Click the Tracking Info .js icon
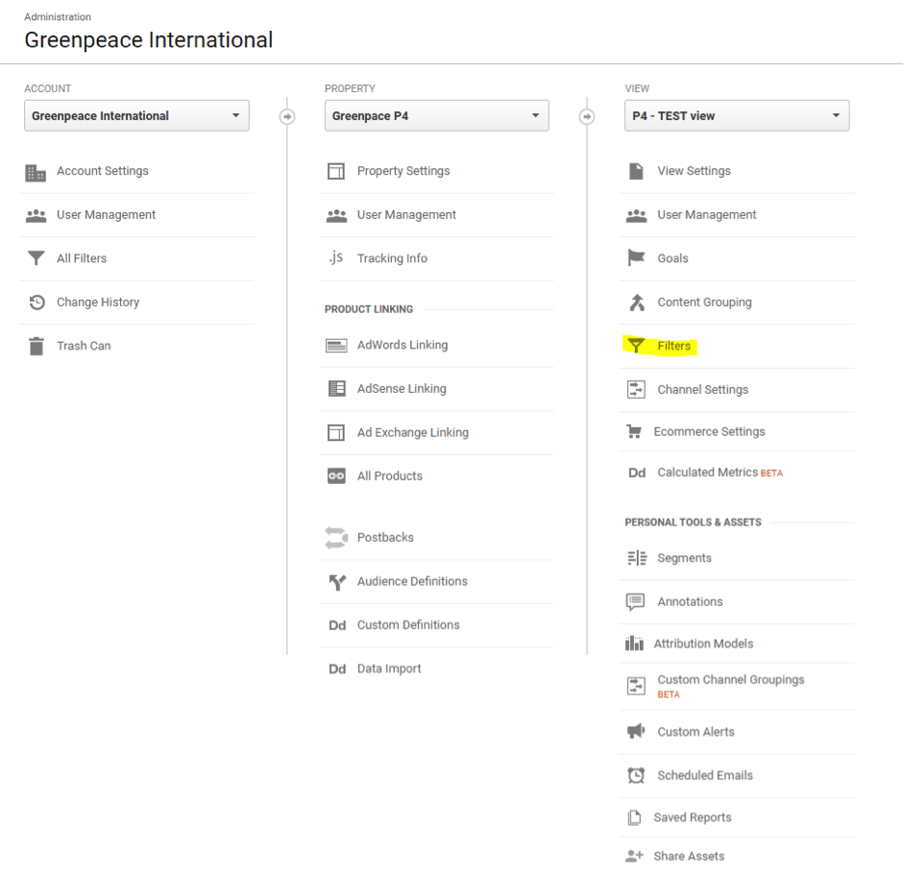904x875 pixels. click(336, 257)
